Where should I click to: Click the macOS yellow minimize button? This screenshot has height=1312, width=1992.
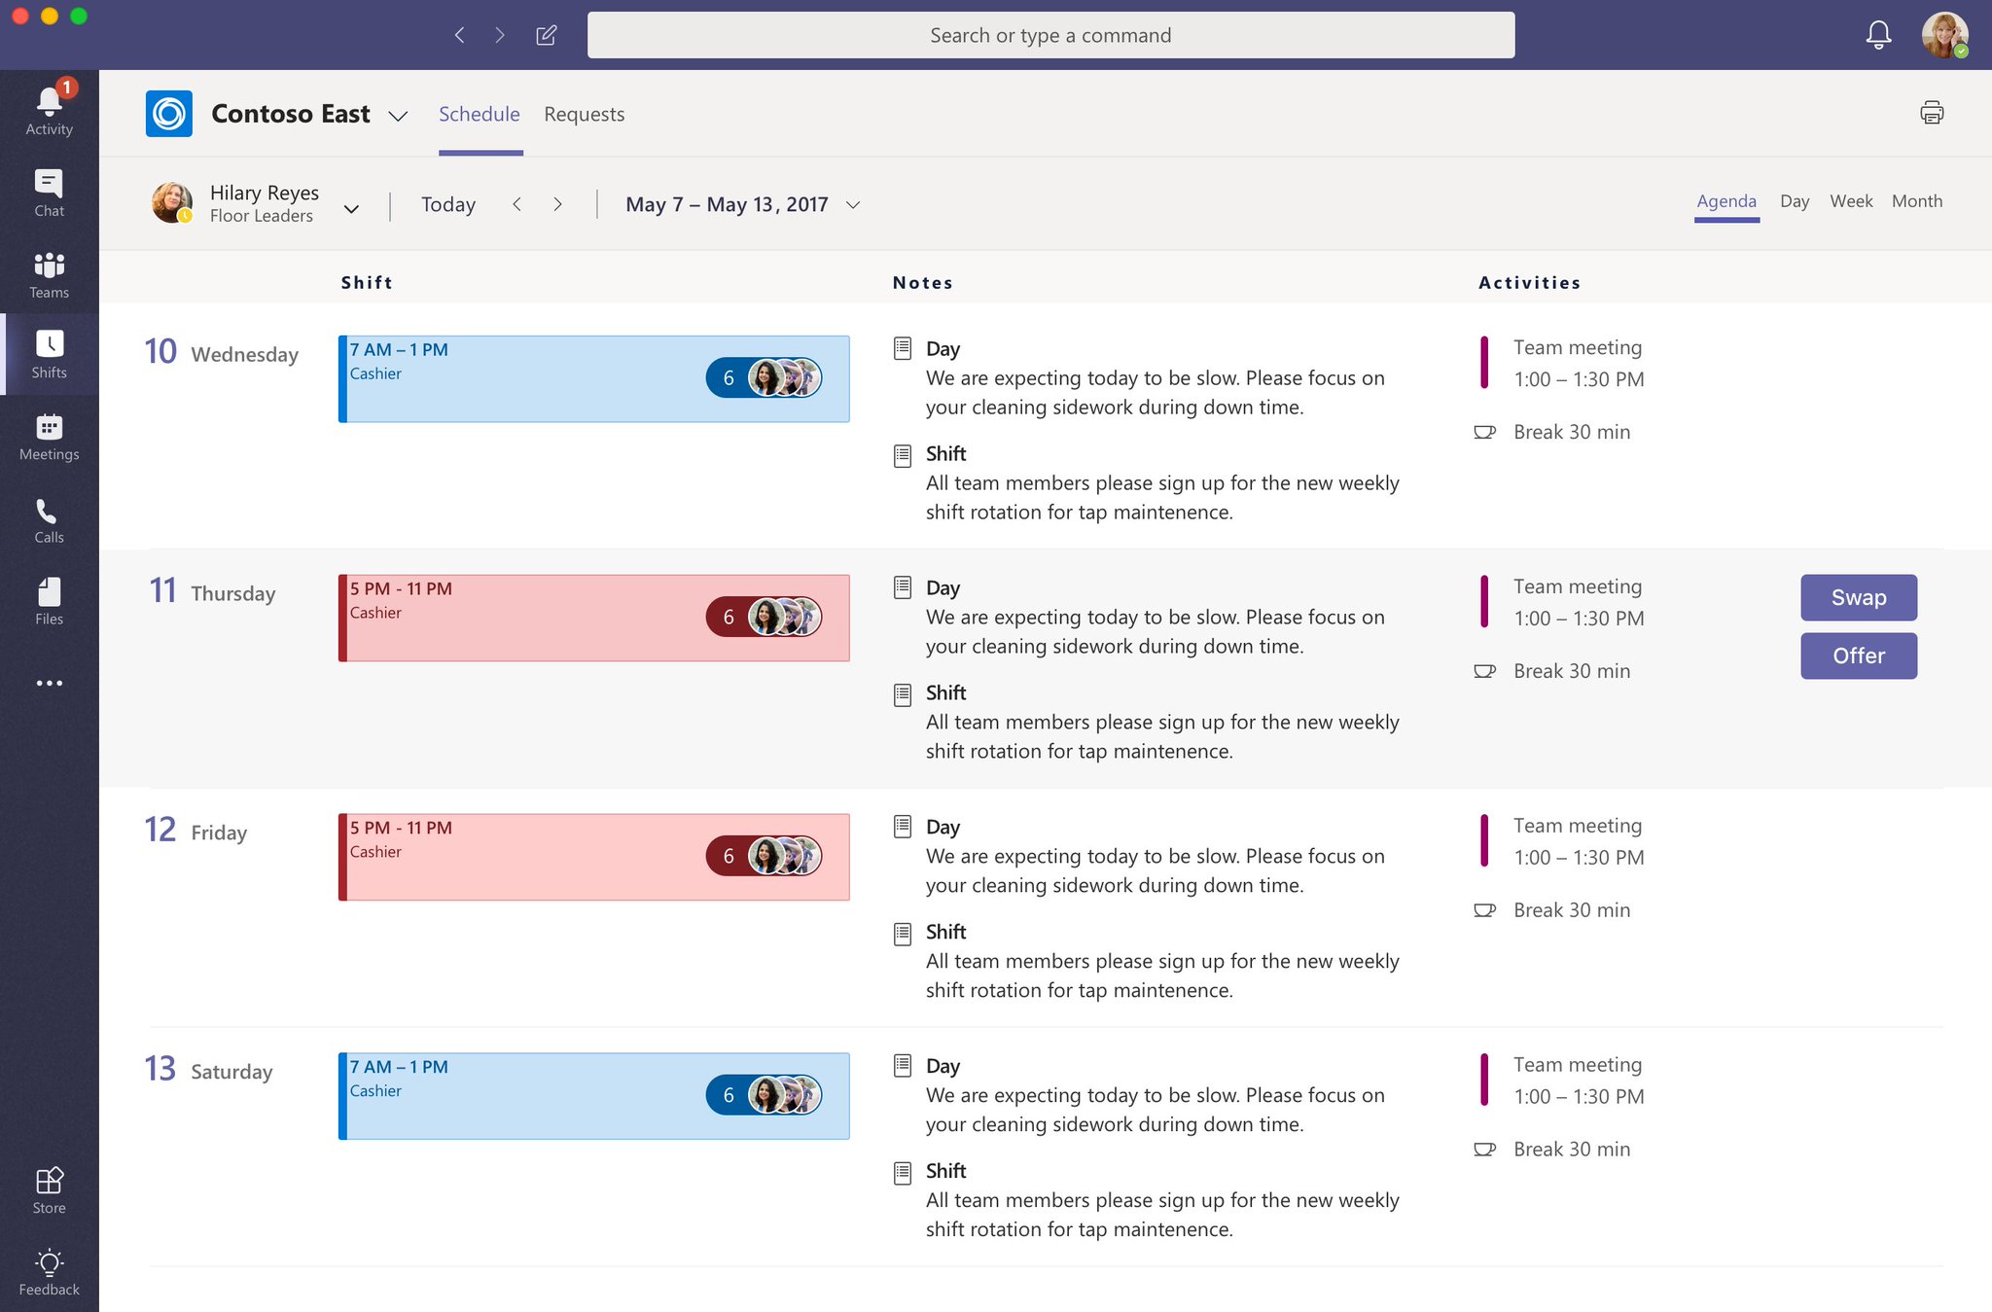pyautogui.click(x=50, y=16)
